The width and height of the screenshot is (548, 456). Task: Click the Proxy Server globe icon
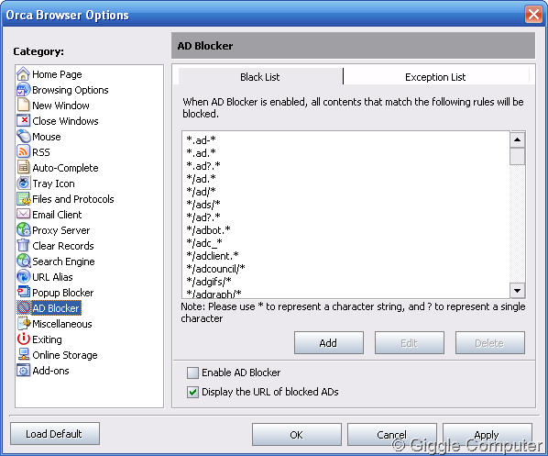coord(23,230)
